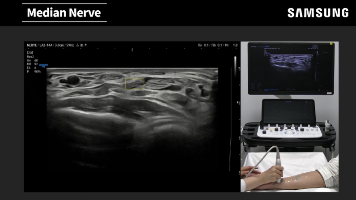
Task: Click the TIs 0.1 / TIb 0.1 / MI readout
Action: (x=217, y=45)
